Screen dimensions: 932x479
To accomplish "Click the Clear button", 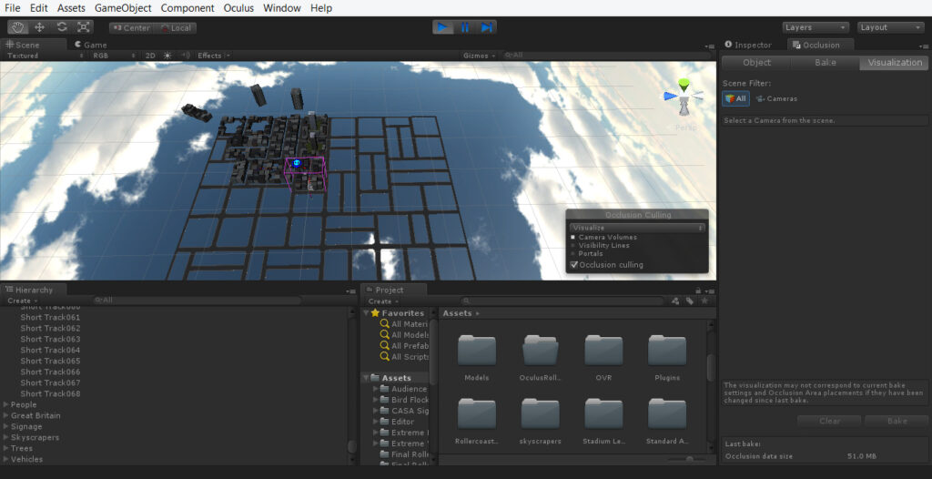I will click(829, 421).
